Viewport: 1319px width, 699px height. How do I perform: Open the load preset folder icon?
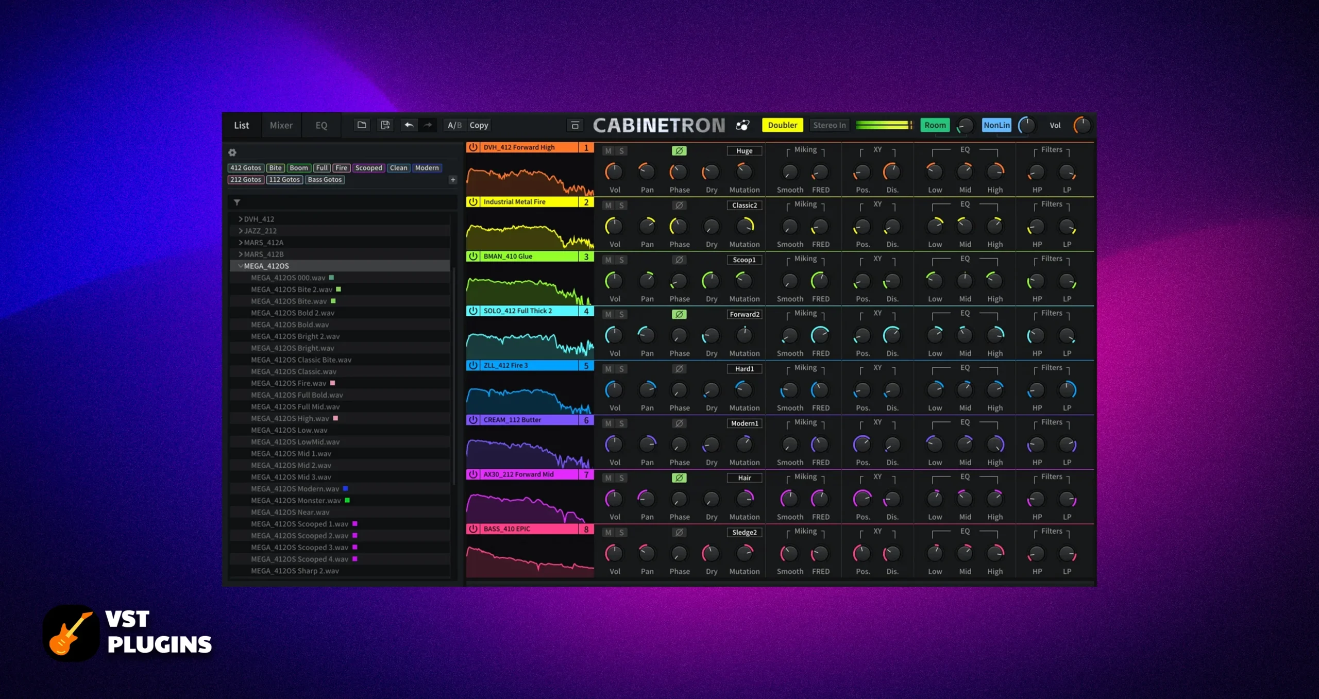coord(362,125)
